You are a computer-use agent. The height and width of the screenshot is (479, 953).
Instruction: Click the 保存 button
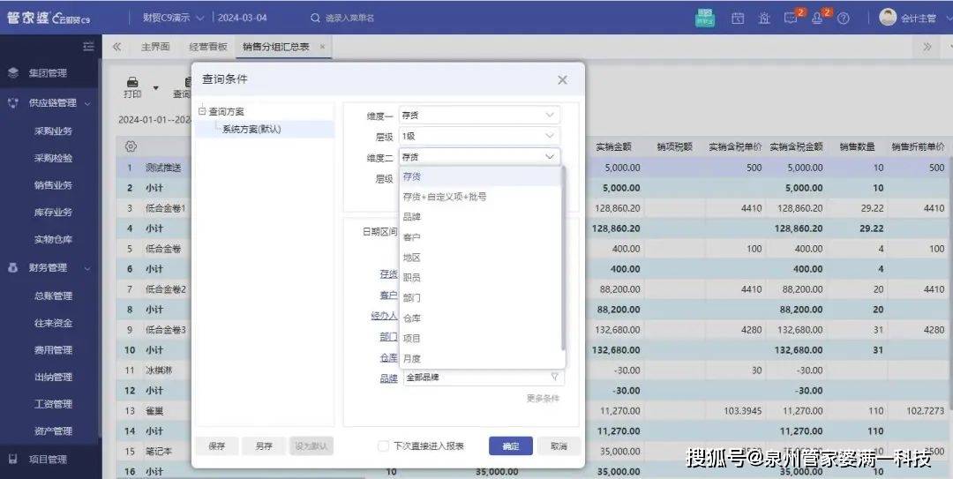(217, 446)
